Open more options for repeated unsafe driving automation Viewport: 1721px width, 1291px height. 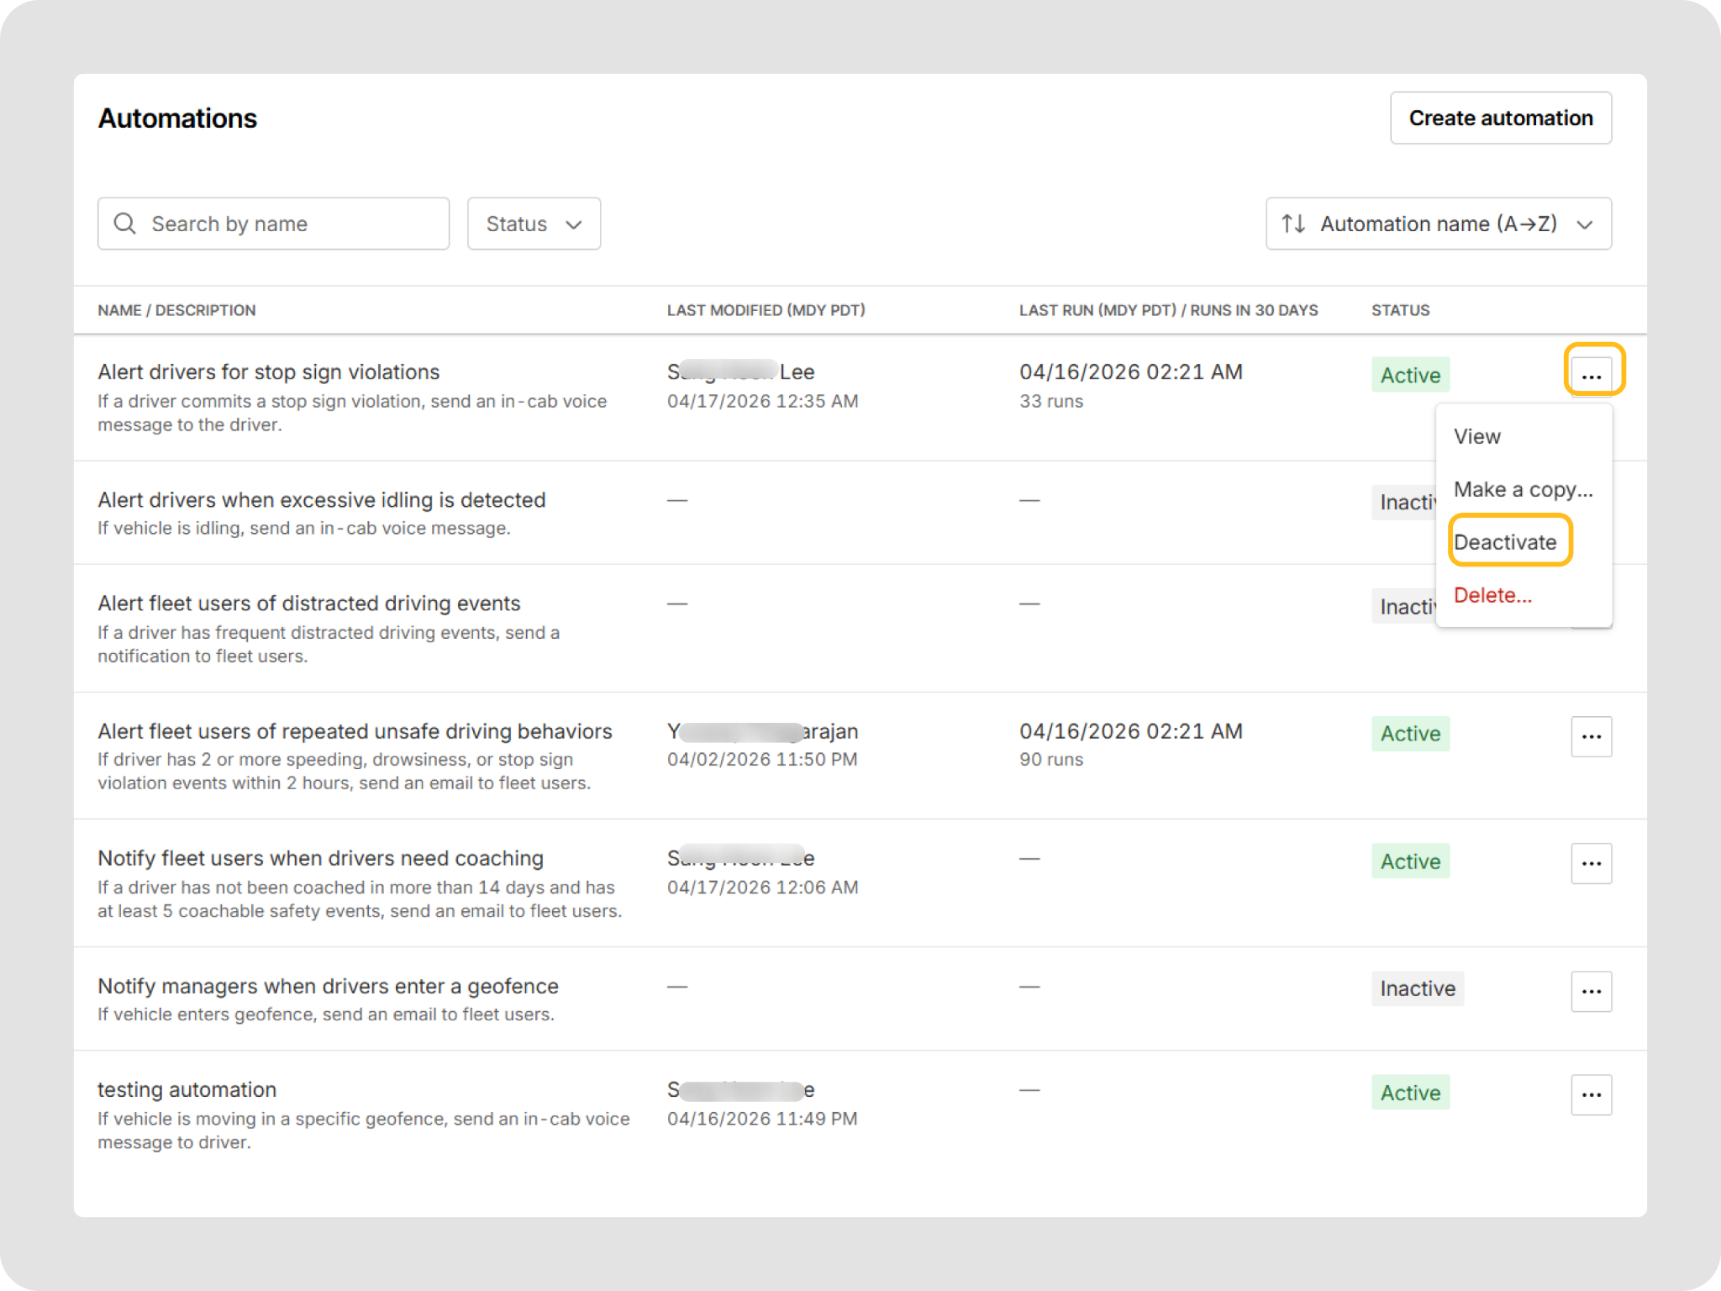(x=1591, y=736)
